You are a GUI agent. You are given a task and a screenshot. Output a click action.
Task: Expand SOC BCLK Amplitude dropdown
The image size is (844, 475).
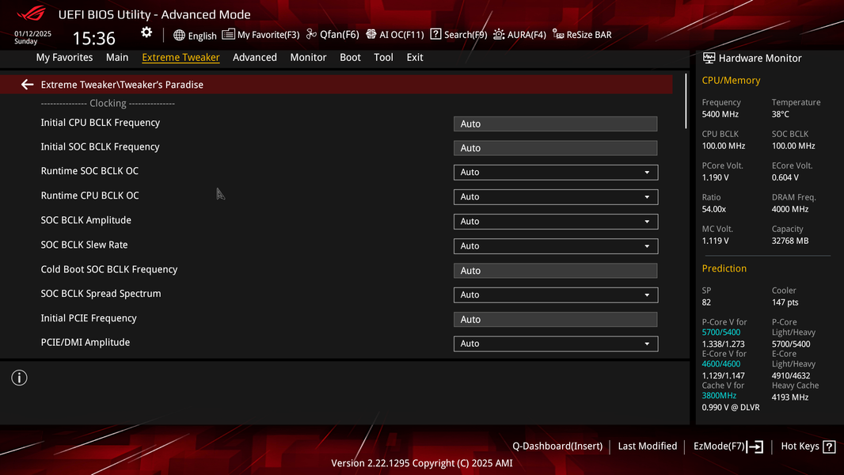[556, 222]
